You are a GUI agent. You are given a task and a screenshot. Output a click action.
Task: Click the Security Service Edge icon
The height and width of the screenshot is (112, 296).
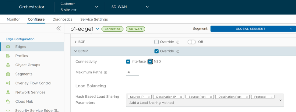8,110
